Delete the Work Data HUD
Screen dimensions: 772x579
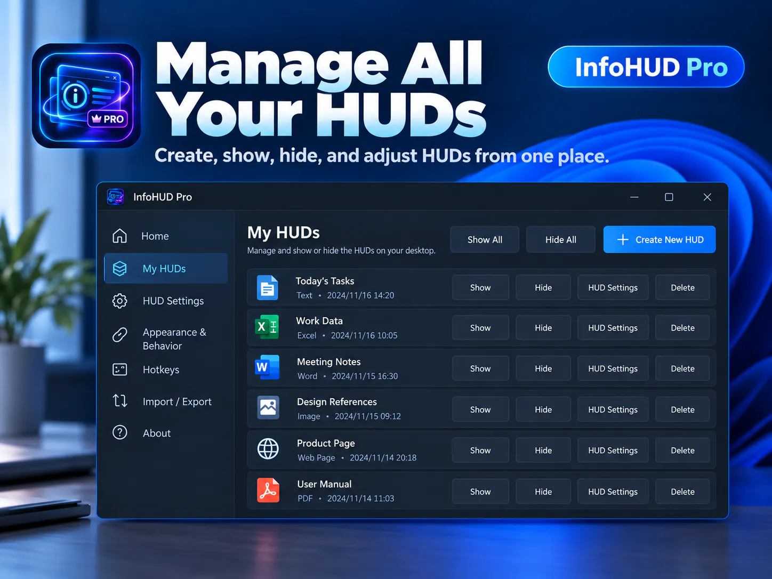coord(682,328)
